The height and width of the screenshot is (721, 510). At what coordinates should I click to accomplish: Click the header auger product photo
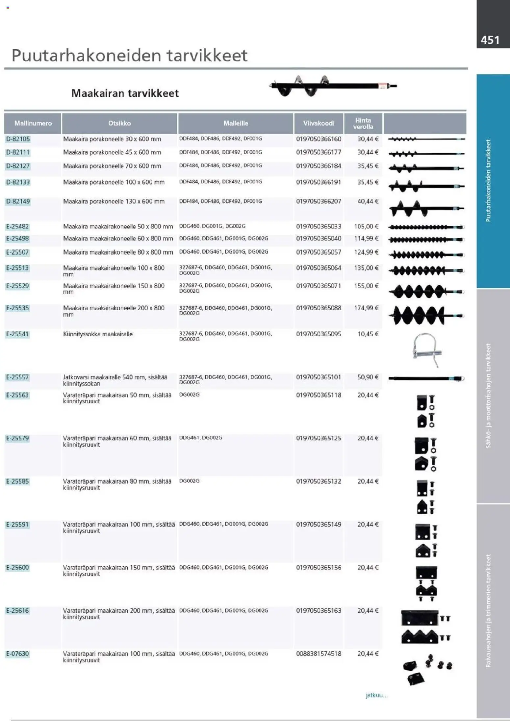point(333,86)
